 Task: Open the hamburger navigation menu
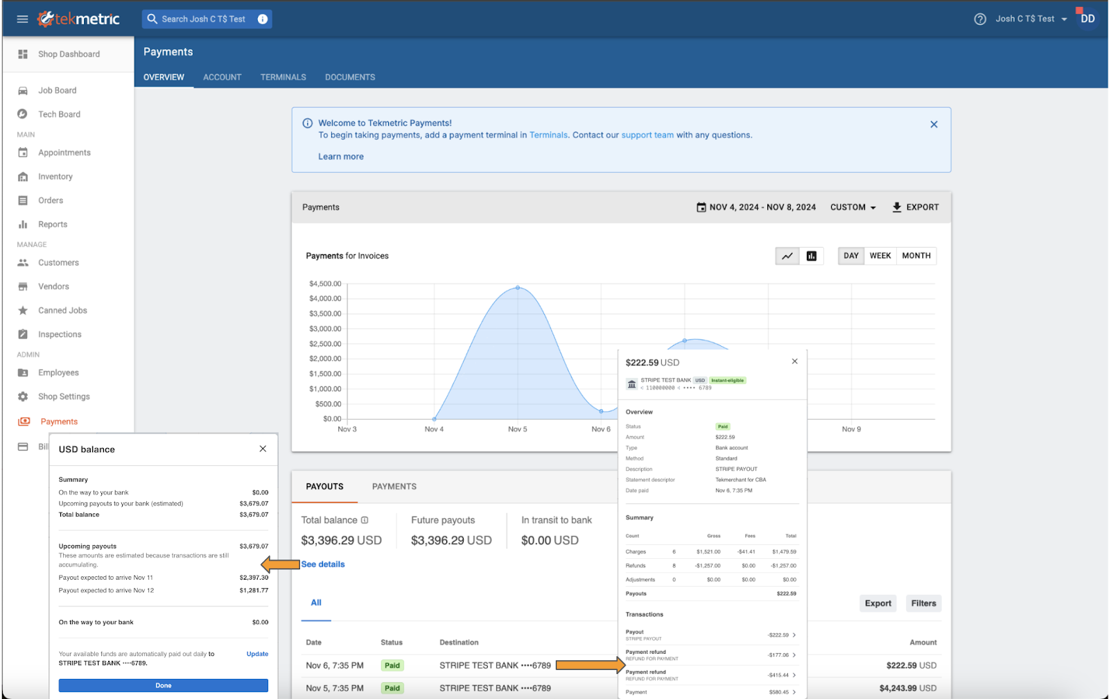point(22,19)
